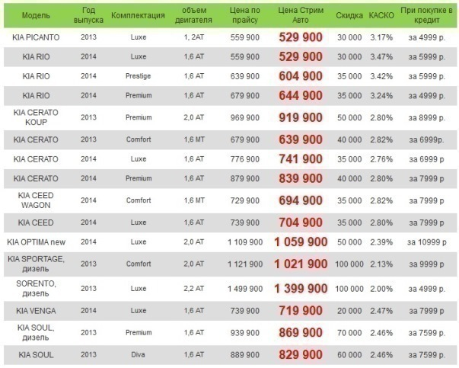Click the KIA RIO Prestige trim cell
Screen dimensions: 459x368
coord(139,76)
